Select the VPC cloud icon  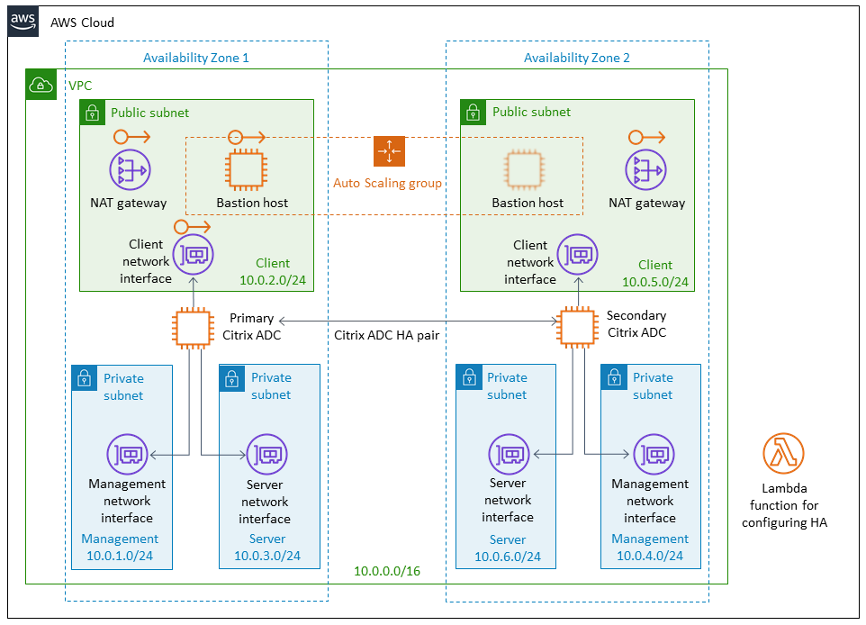40,85
